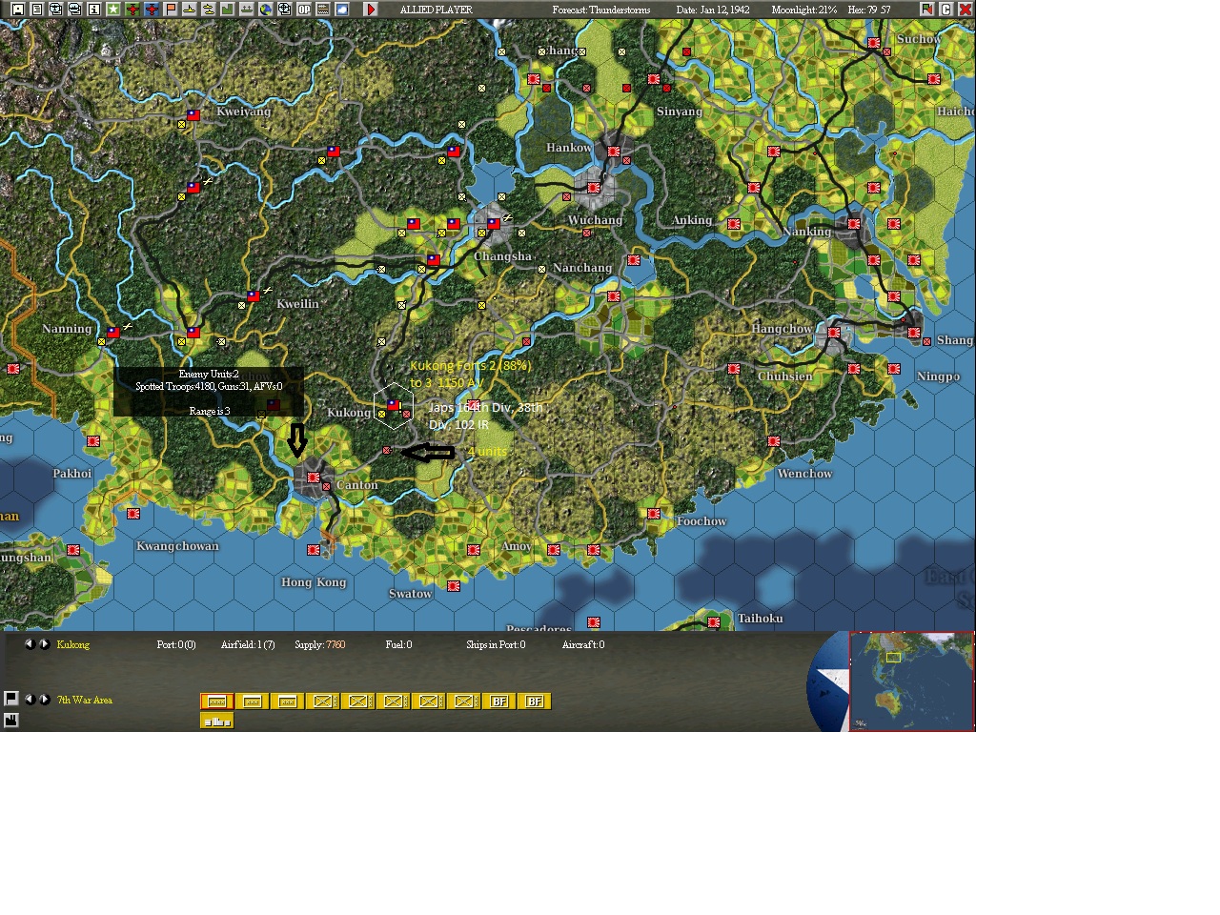Select the red plane on blue background icon

[152, 10]
